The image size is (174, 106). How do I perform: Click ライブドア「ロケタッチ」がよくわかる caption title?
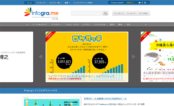(81, 76)
